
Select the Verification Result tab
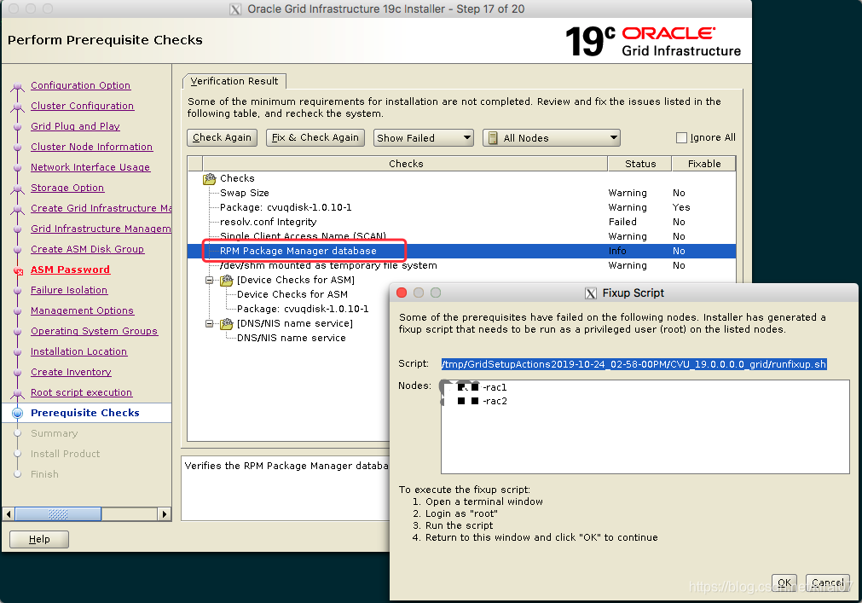(x=234, y=81)
